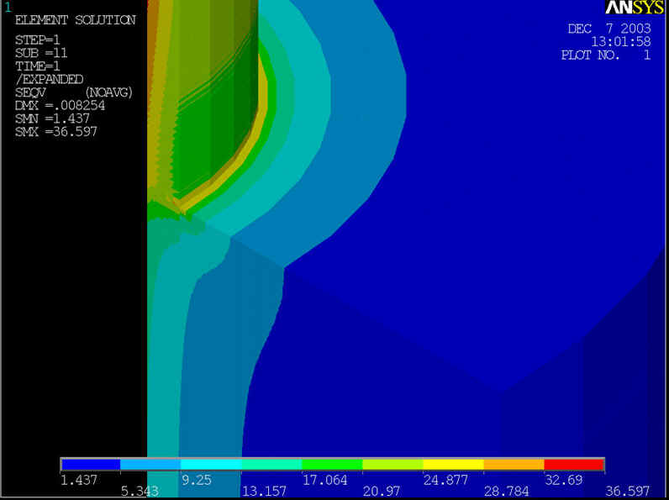The width and height of the screenshot is (669, 500).
Task: Click the orange legend swatch above 28.784
Action: pos(514,464)
